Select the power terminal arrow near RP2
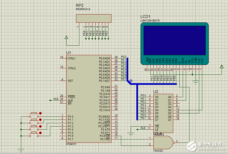228x154 pixels. pos(66,38)
